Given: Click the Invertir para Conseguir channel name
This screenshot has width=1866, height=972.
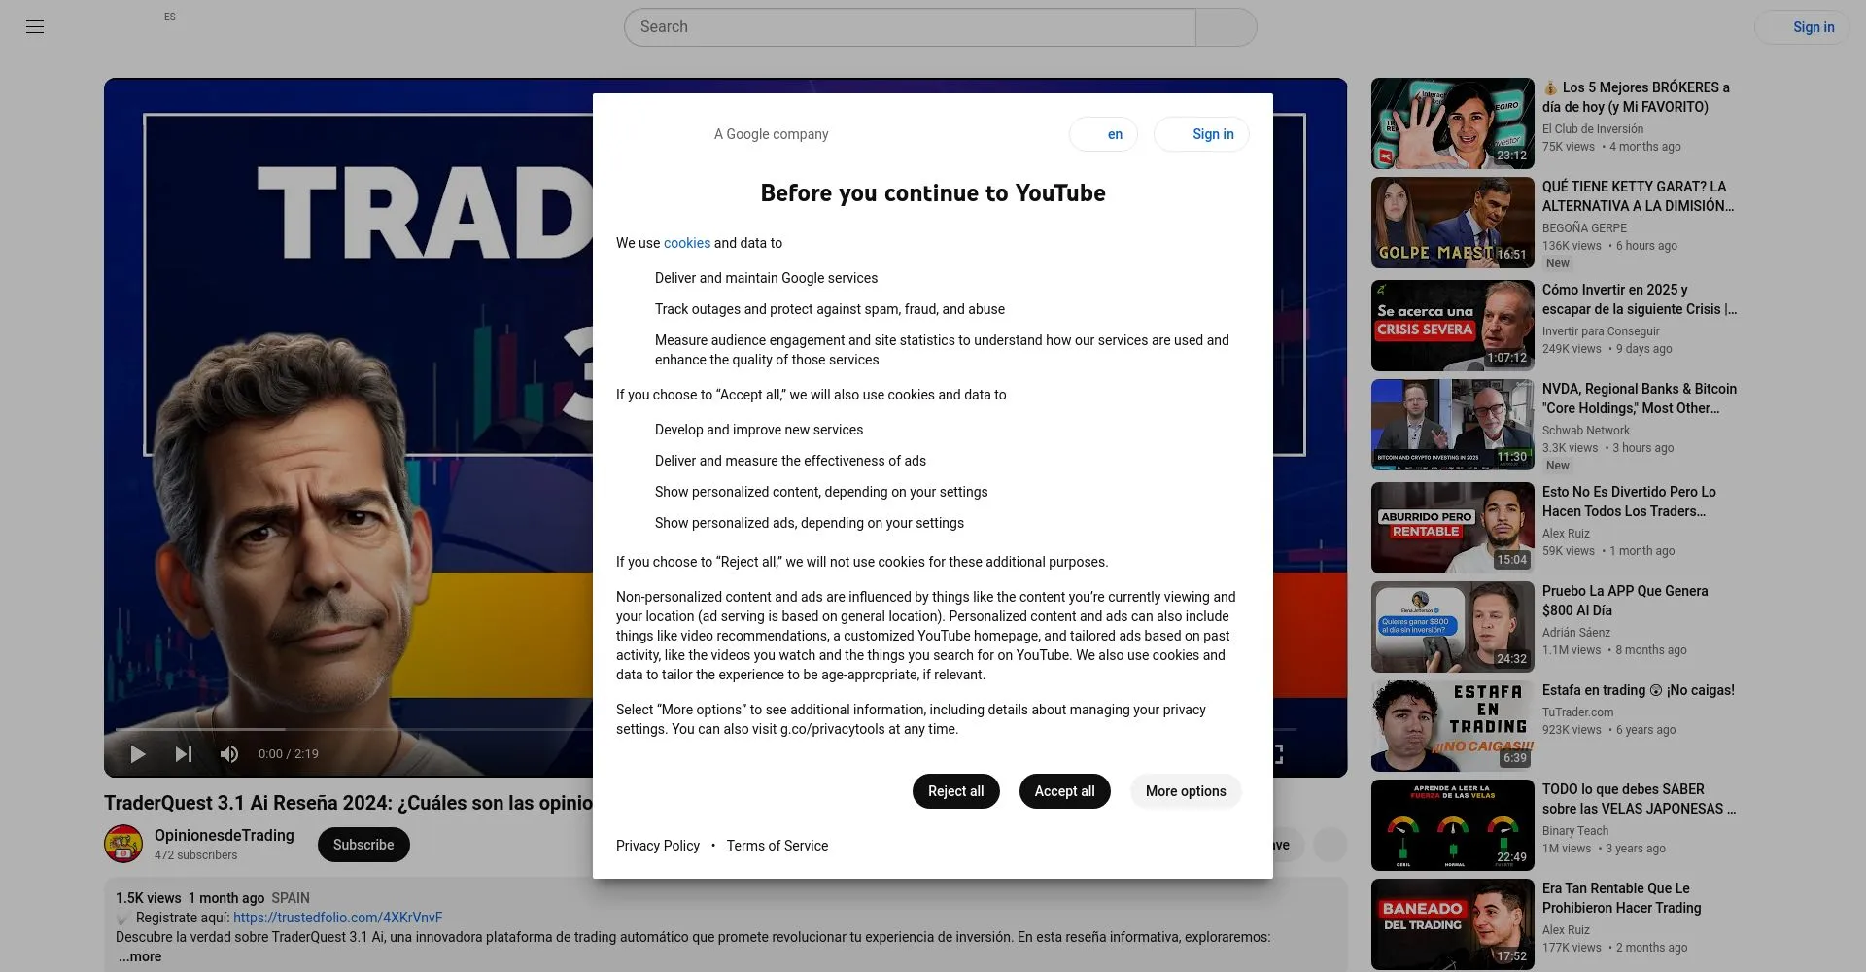Looking at the screenshot, I should [1601, 331].
